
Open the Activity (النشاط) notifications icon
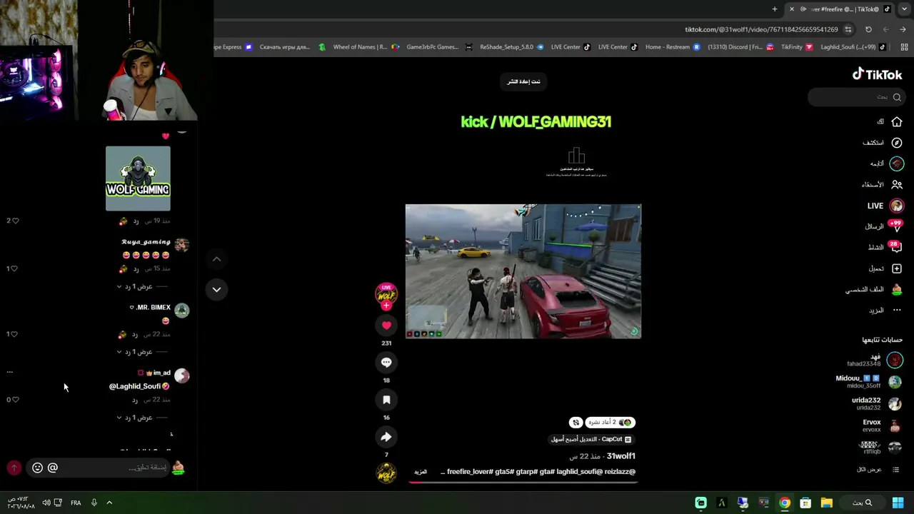point(897,248)
